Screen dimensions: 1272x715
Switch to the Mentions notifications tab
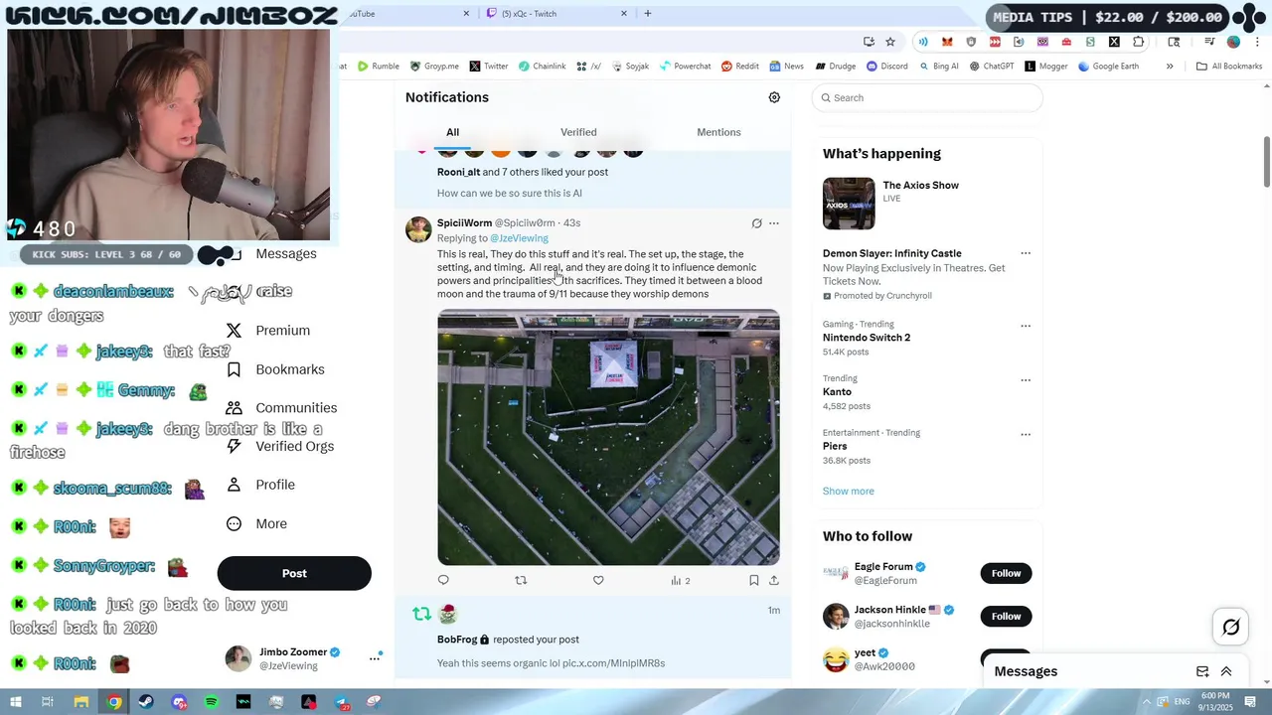click(718, 132)
